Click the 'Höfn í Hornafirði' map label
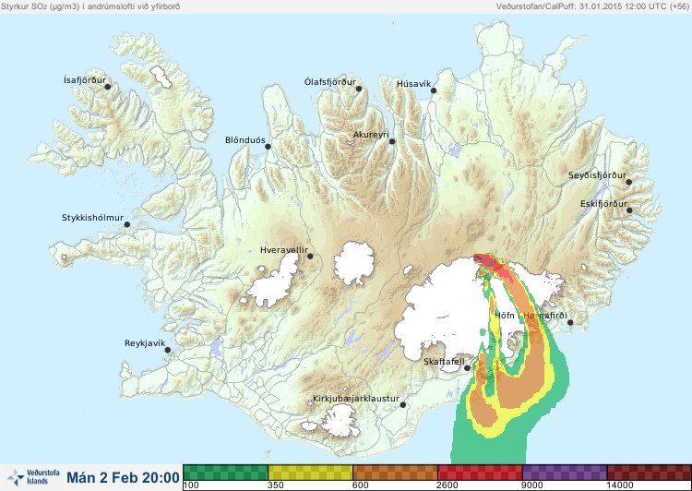This screenshot has height=491, width=692. pos(531,316)
